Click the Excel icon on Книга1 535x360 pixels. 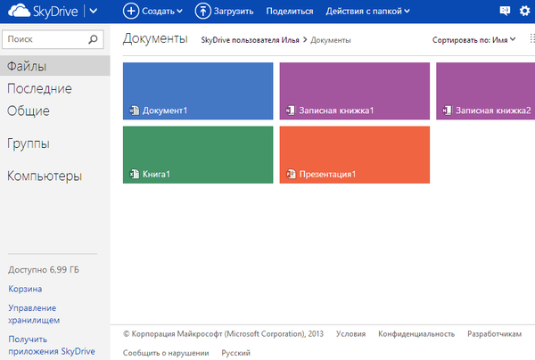[134, 174]
